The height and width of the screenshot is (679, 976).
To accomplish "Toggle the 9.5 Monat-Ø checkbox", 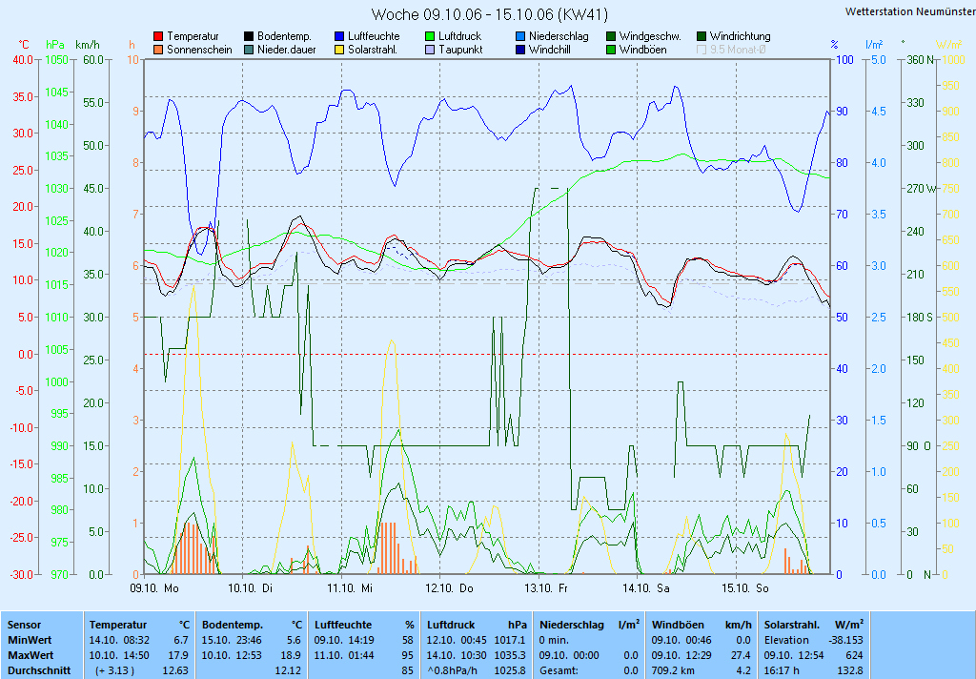I will (x=701, y=50).
